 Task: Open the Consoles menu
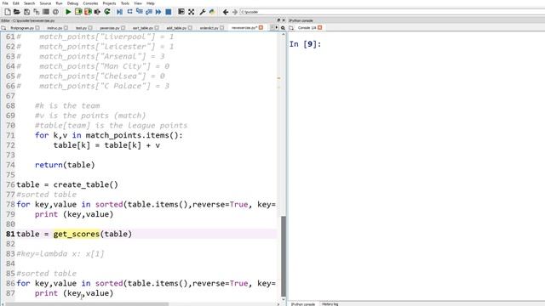[x=90, y=3]
